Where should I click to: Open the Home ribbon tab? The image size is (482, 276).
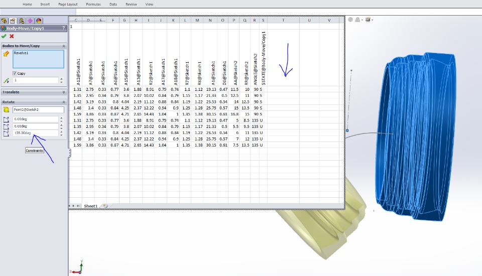pyautogui.click(x=27, y=5)
